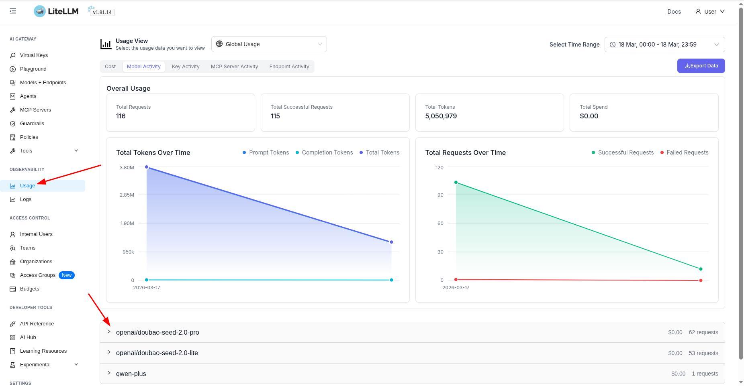Click the Tools wrench icon
This screenshot has width=744, height=386.
(12, 151)
